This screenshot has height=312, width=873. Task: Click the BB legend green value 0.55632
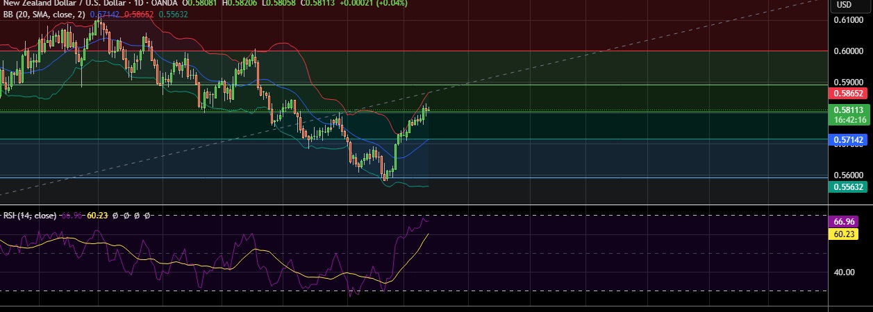(x=173, y=13)
